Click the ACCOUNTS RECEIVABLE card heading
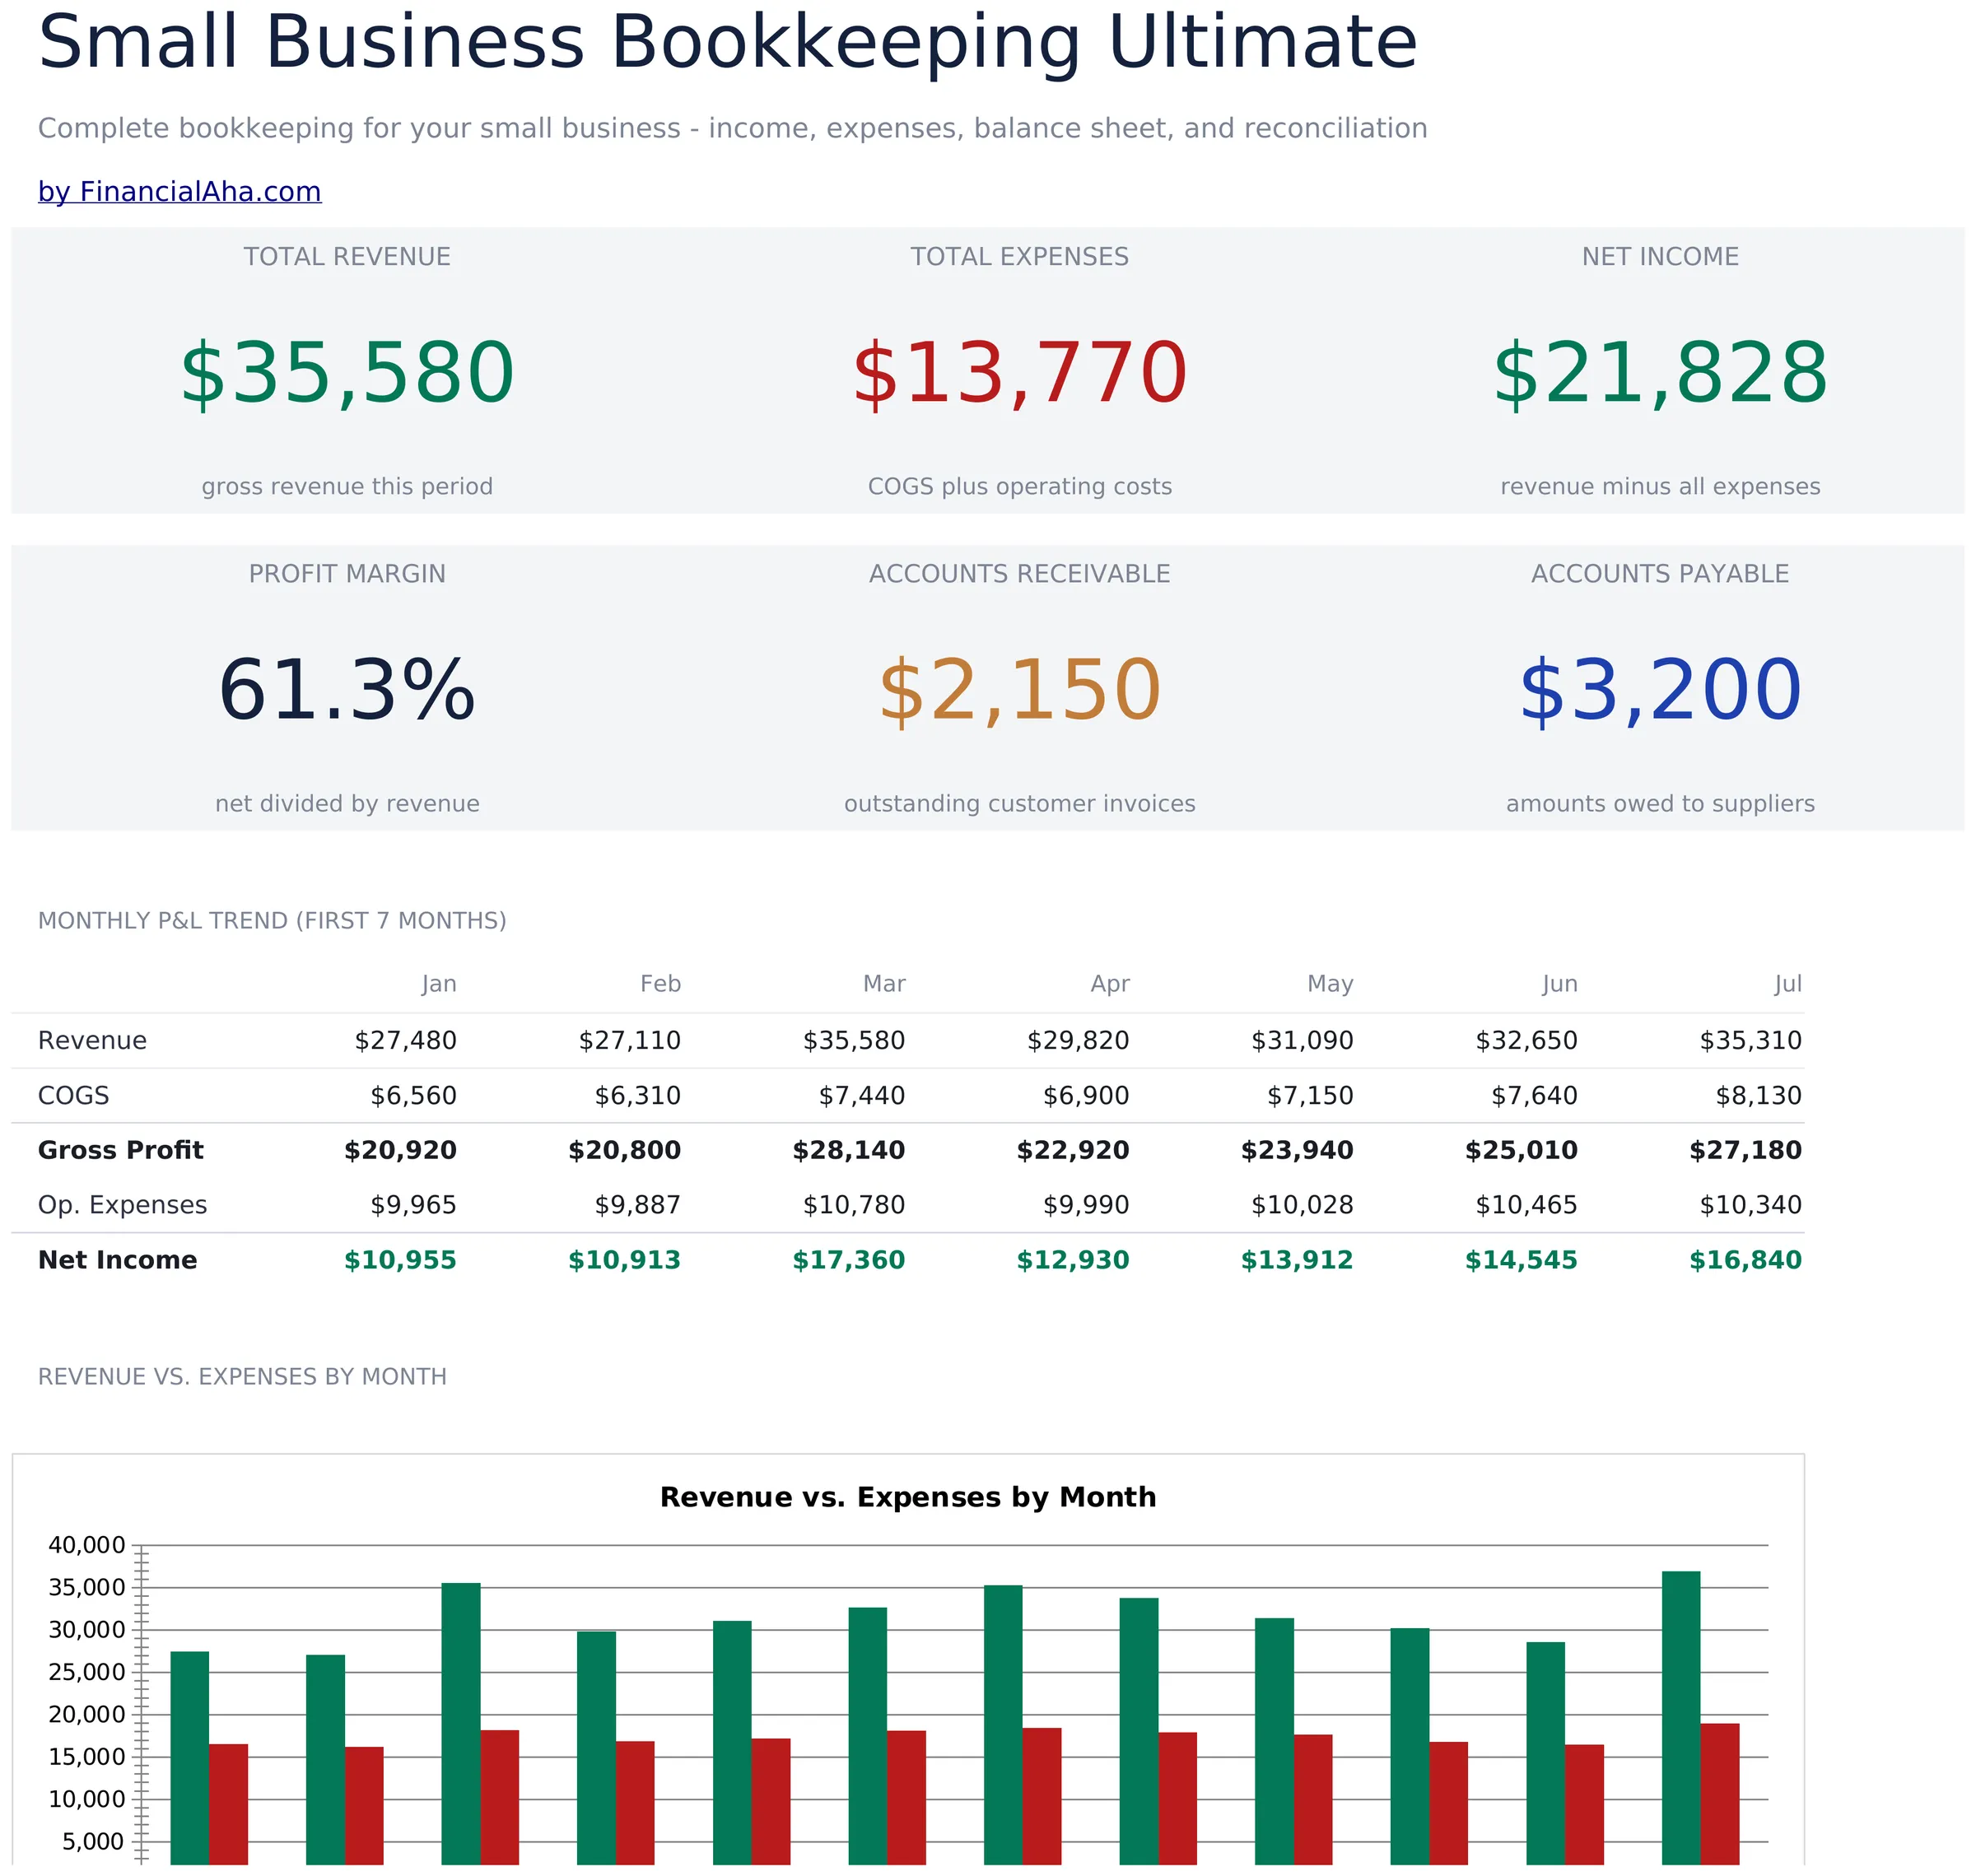This screenshot has width=1976, height=1876. [1019, 574]
